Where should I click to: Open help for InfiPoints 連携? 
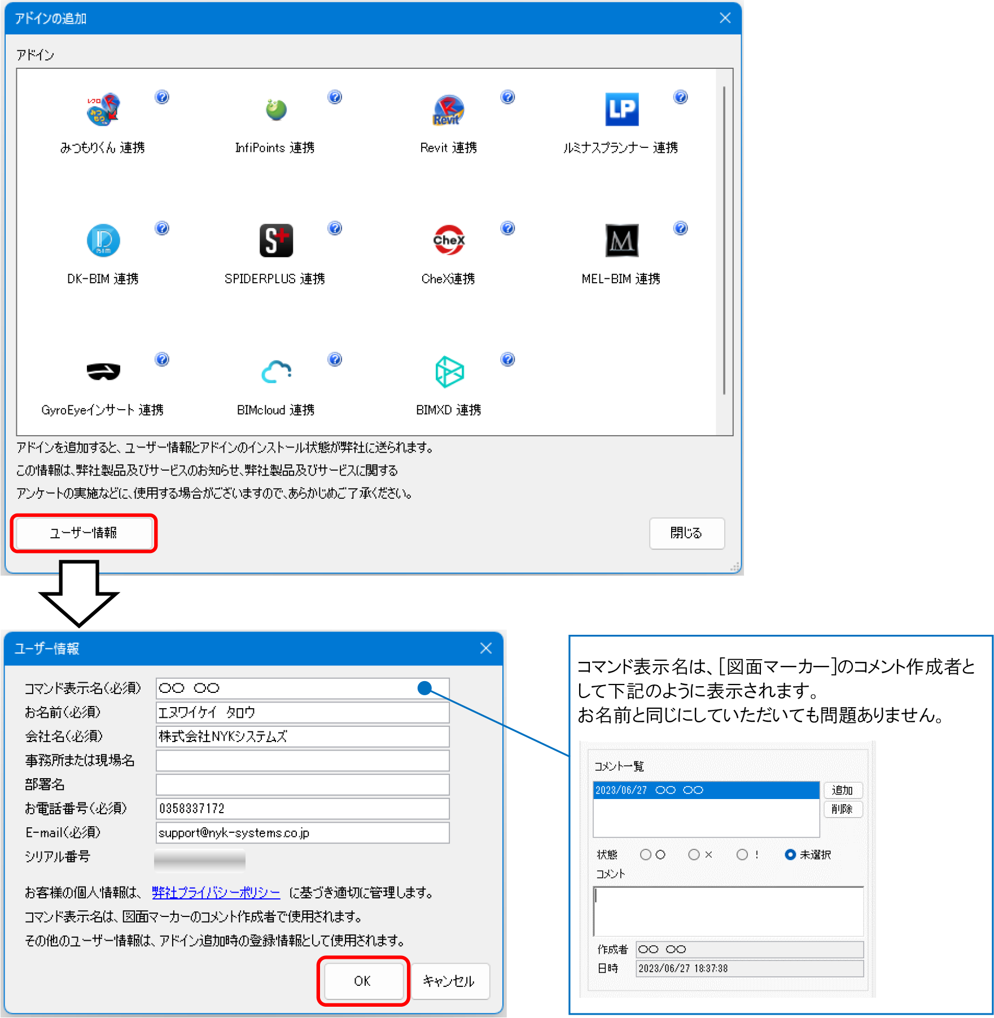[335, 97]
